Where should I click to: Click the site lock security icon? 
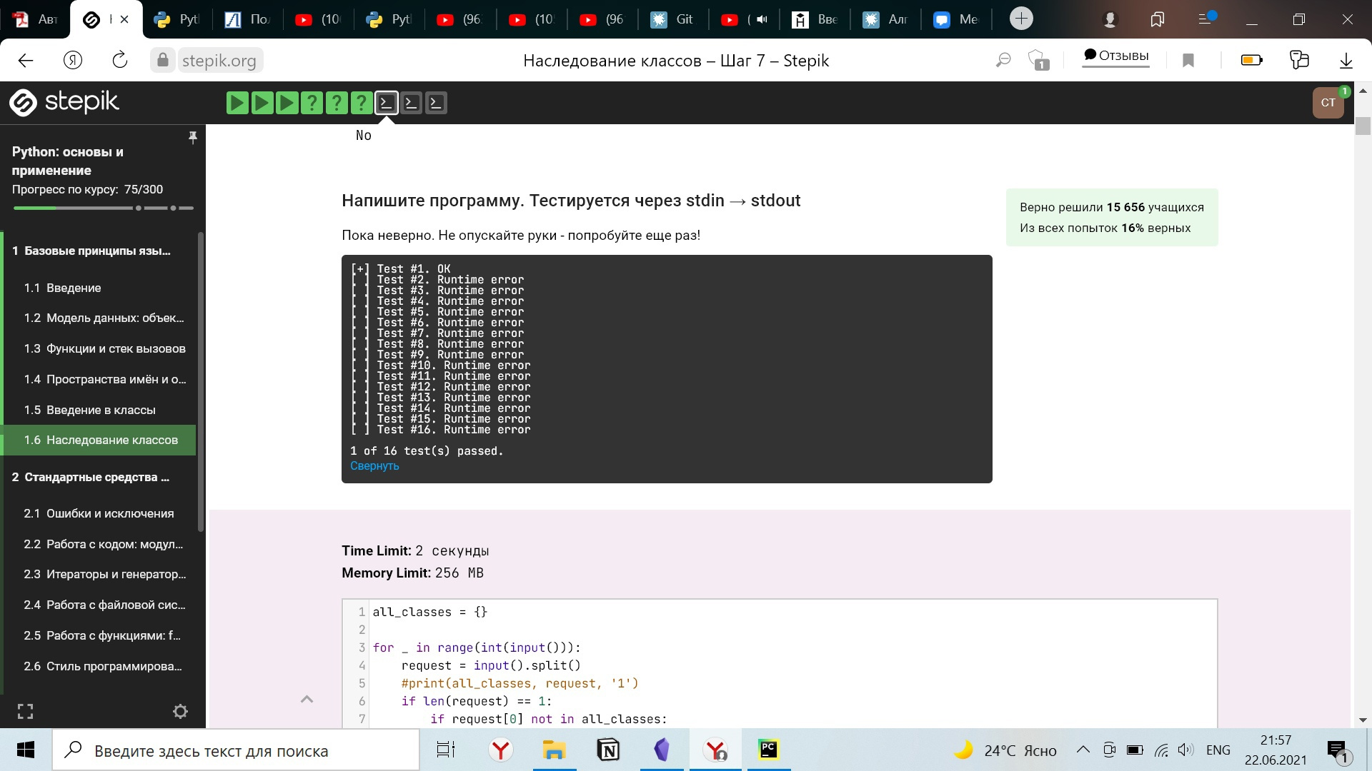click(x=163, y=60)
